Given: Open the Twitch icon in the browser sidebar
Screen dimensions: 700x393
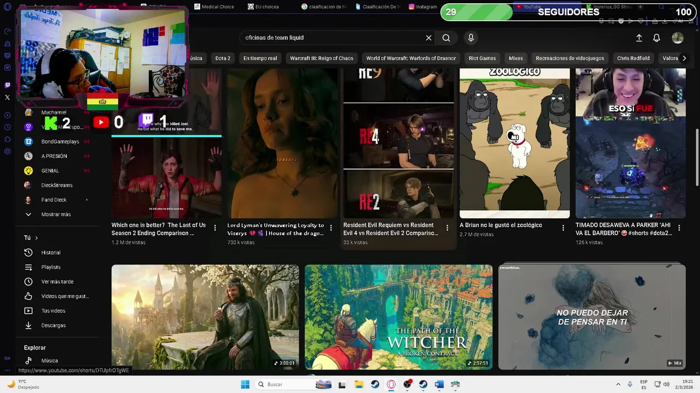Looking at the screenshot, I should pos(7,85).
